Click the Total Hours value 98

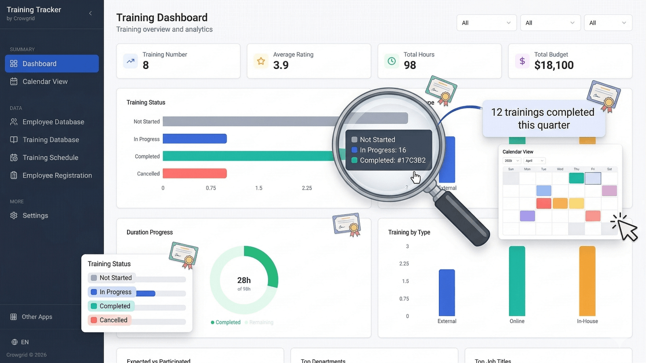410,65
